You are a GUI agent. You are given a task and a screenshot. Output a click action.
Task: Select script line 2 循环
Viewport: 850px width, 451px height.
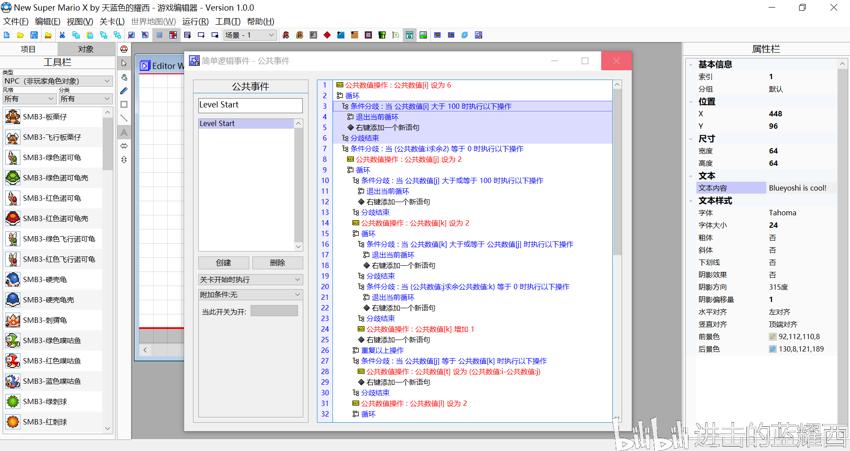click(x=472, y=96)
